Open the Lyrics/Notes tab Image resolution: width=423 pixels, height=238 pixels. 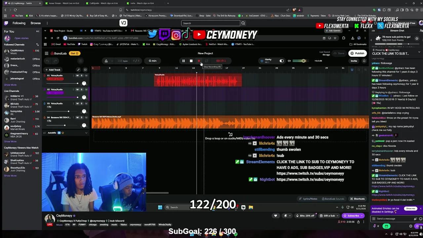coord(308,199)
